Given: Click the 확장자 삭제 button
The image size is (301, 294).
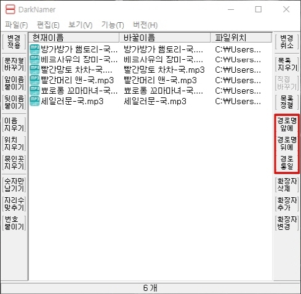Looking at the screenshot, I should pos(287,185).
